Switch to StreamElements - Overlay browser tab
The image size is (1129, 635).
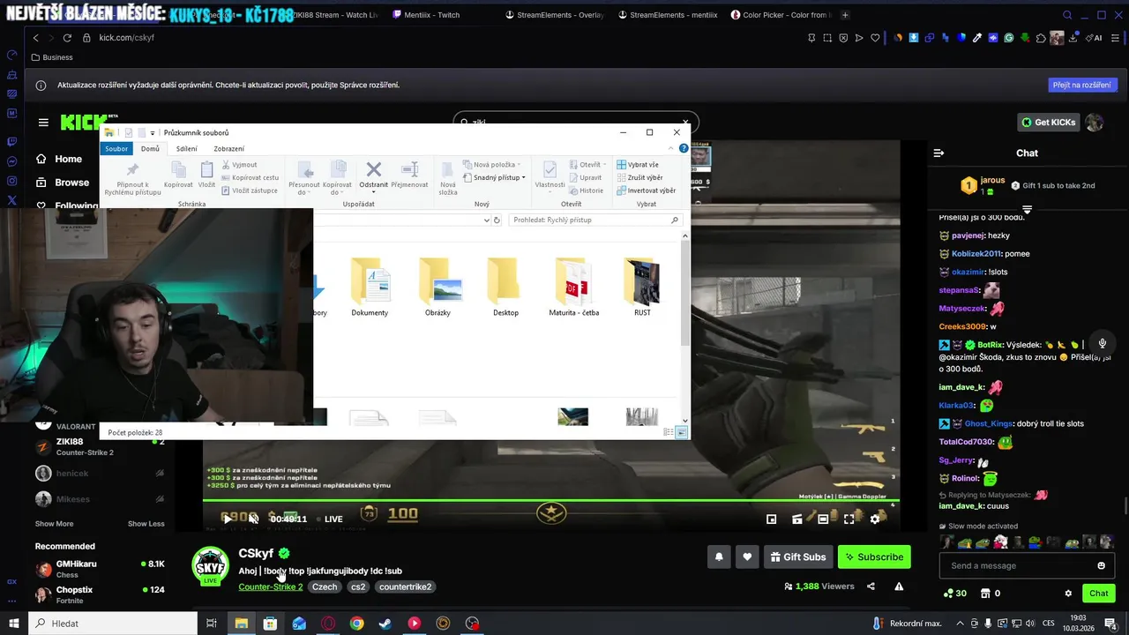(x=553, y=15)
